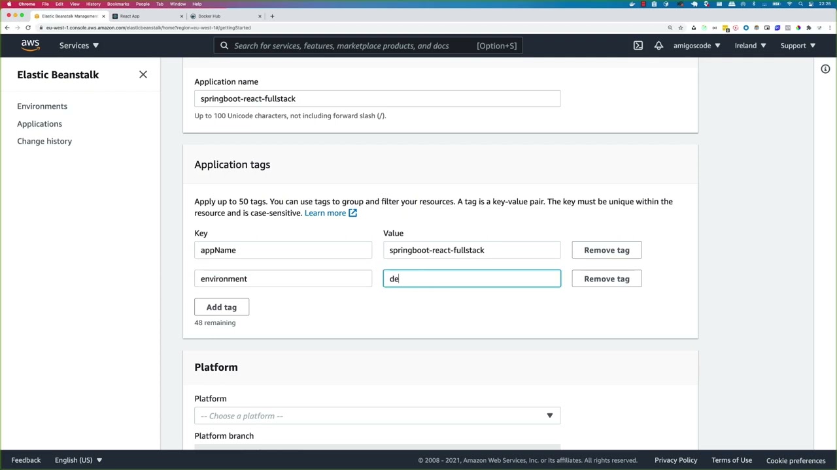Click the Docker whale menu bar icon
The height and width of the screenshot is (470, 837).
632,4
